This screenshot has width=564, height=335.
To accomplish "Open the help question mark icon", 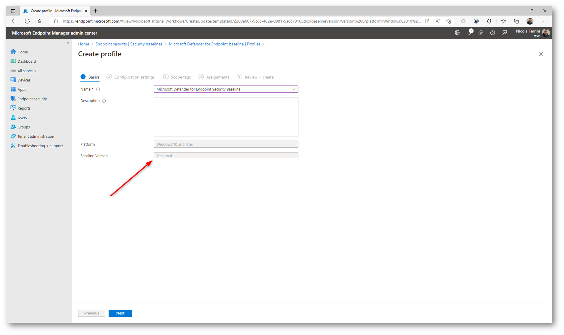I will click(x=492, y=33).
